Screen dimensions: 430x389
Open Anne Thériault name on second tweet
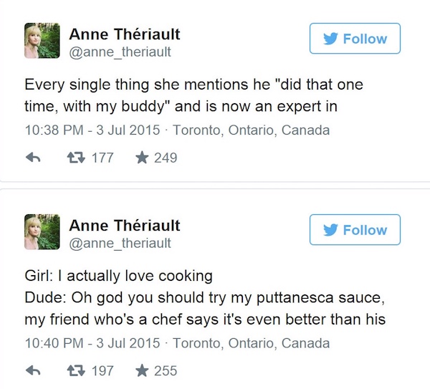(x=125, y=226)
